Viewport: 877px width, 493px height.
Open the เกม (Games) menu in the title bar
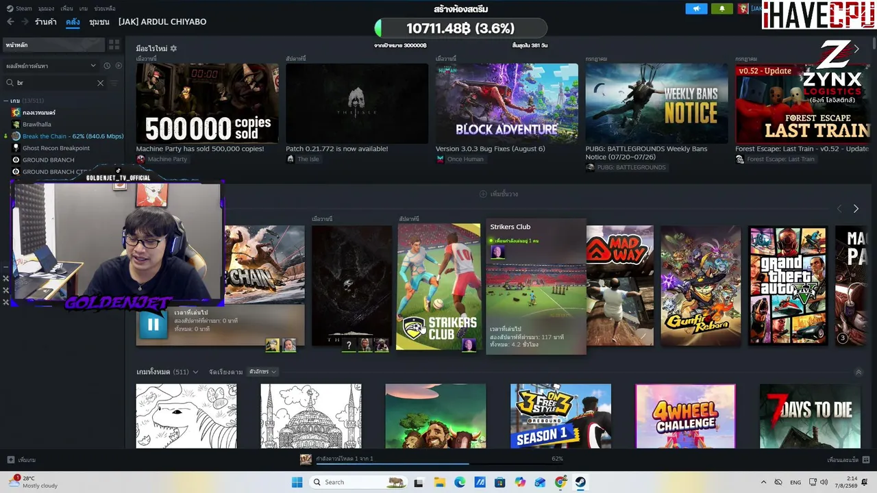coord(84,9)
